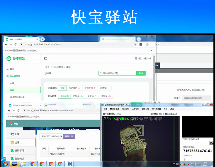Open the 关于 menu

point(165,109)
